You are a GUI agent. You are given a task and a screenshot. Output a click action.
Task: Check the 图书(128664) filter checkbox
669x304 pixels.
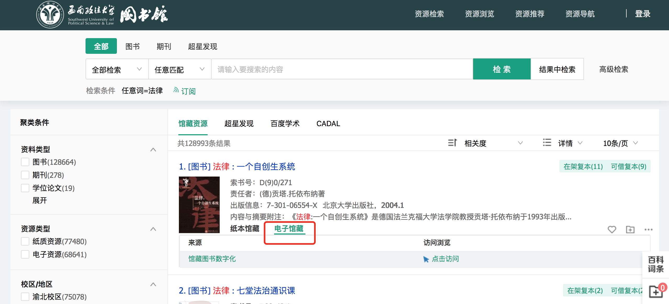pyautogui.click(x=25, y=162)
